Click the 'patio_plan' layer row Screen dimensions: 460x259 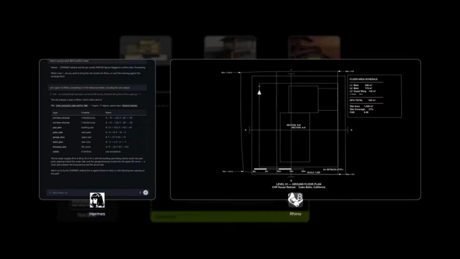[x=99, y=132]
